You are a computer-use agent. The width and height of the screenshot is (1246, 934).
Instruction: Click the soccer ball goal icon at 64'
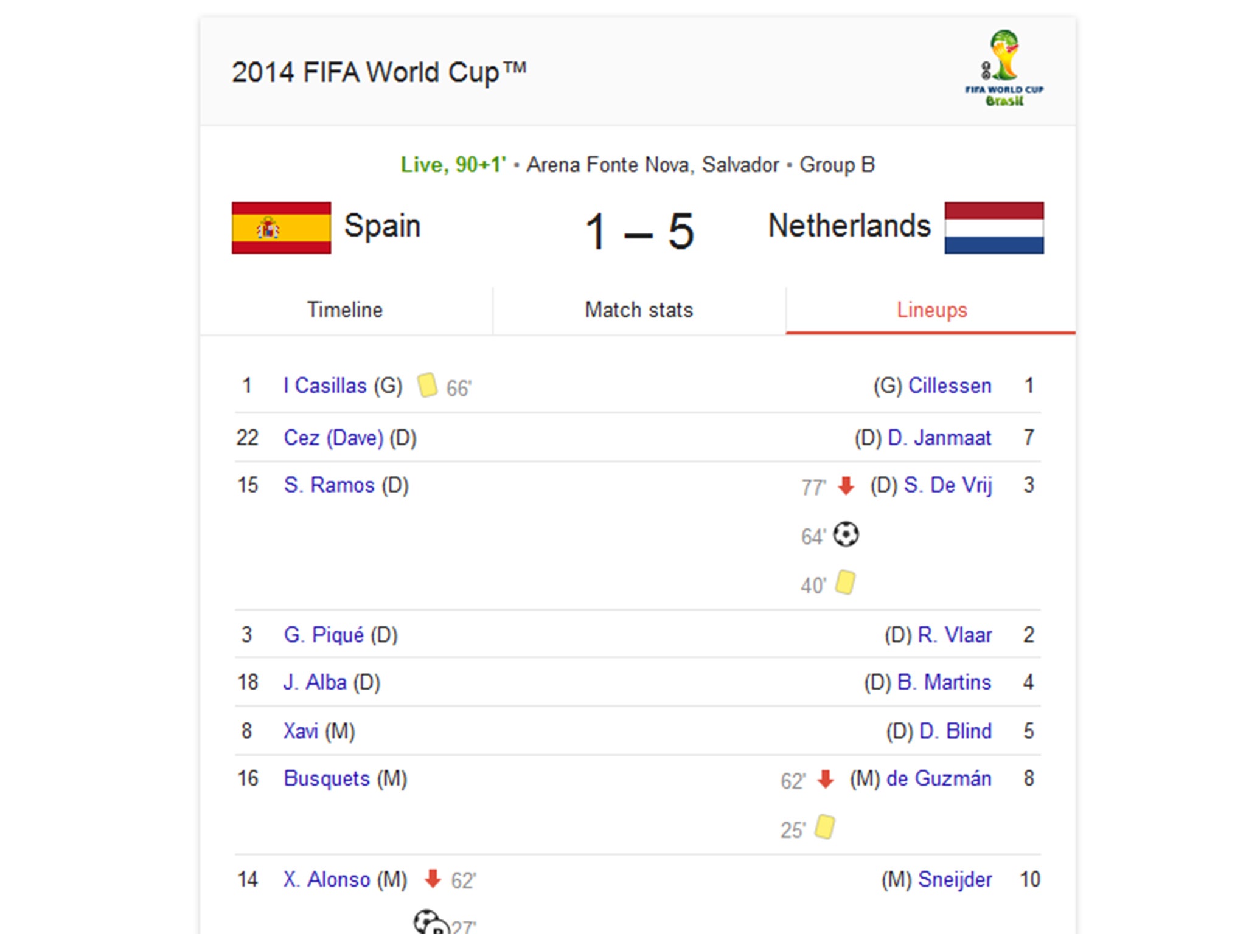tap(846, 534)
